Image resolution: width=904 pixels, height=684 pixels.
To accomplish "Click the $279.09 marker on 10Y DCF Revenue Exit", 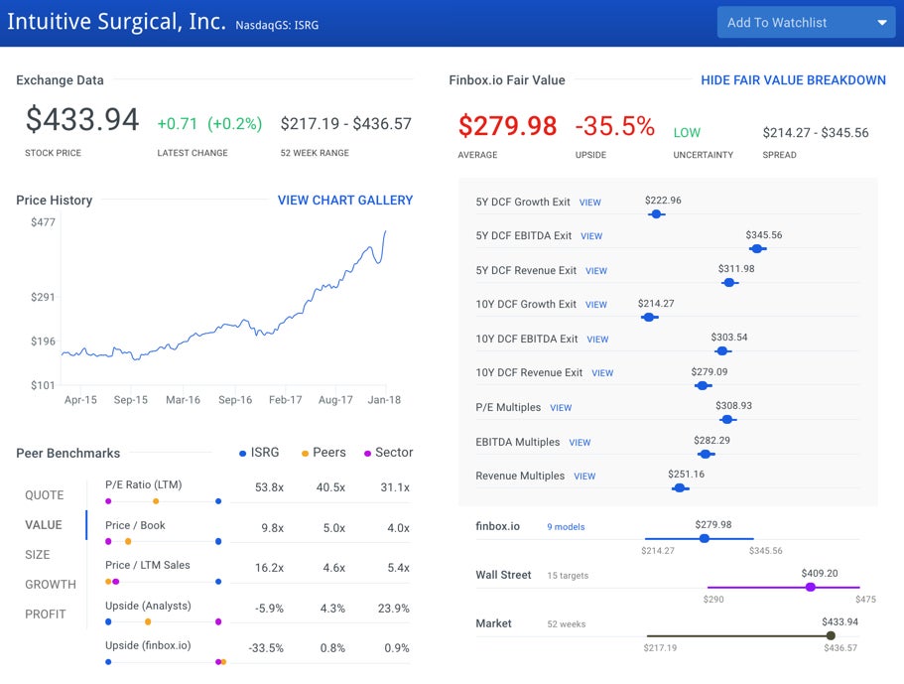I will click(703, 385).
